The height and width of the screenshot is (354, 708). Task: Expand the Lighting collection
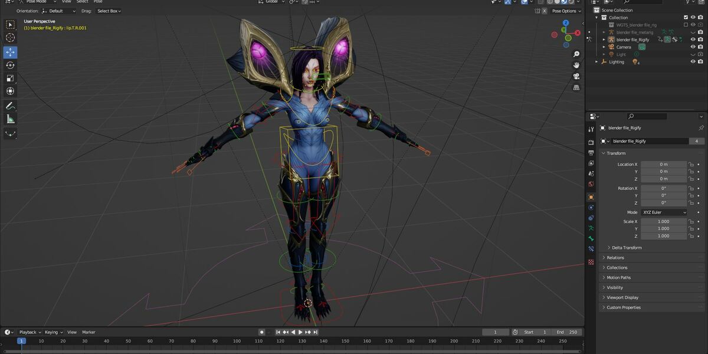596,61
